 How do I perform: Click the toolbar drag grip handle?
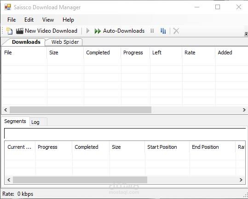[2, 31]
